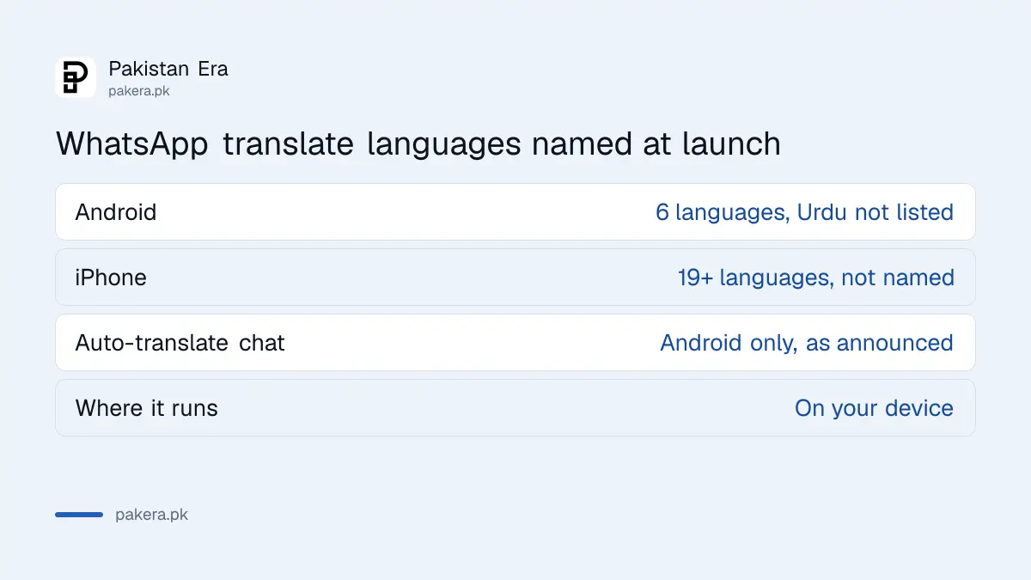Select the headline 'WhatsApp translate languages named at launch'
1031x580 pixels.
(418, 143)
